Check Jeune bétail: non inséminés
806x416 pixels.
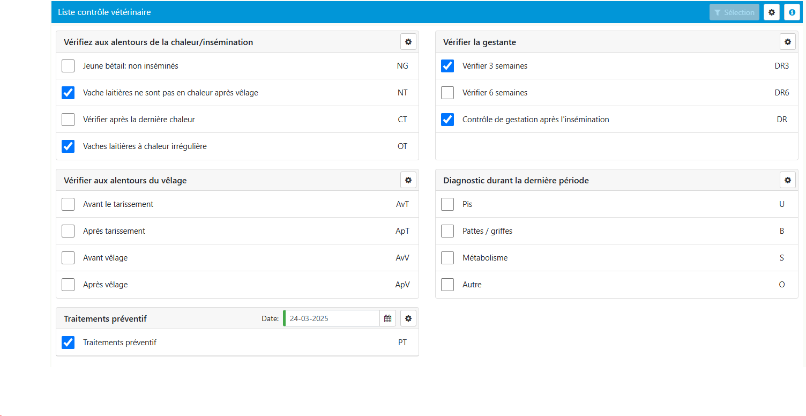pyautogui.click(x=68, y=66)
